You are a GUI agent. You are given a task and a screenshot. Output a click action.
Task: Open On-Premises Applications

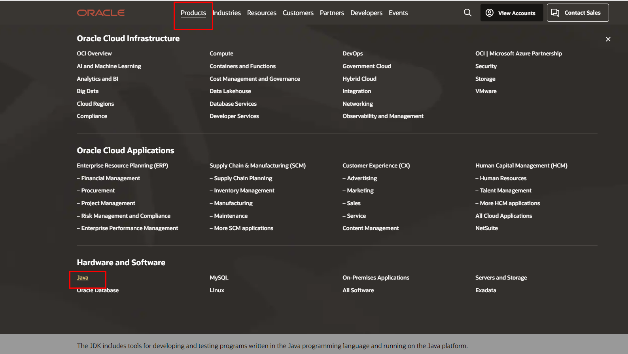coord(376,278)
